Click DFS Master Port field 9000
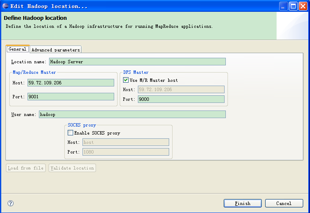 [x=181, y=99]
